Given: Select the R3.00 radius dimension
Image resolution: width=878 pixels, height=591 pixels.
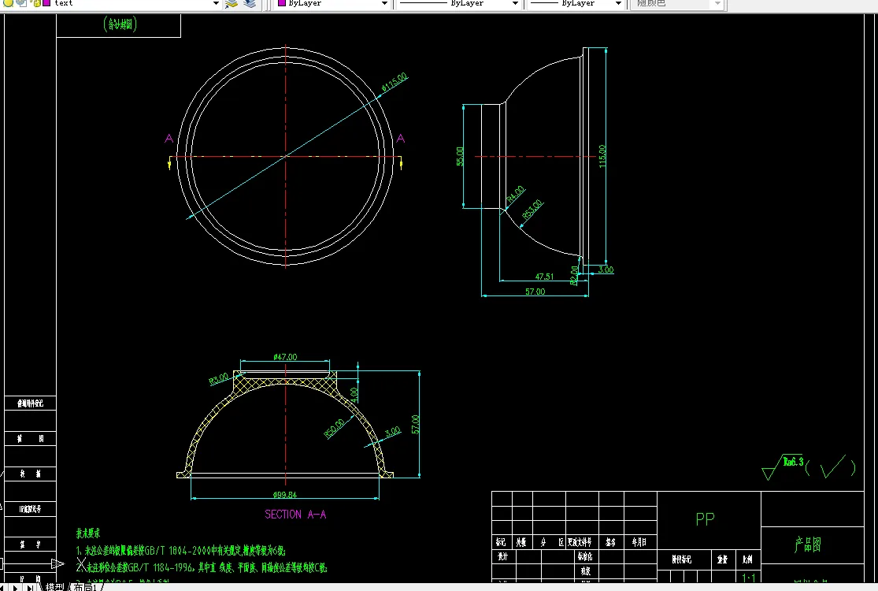Looking at the screenshot, I should (x=218, y=379).
